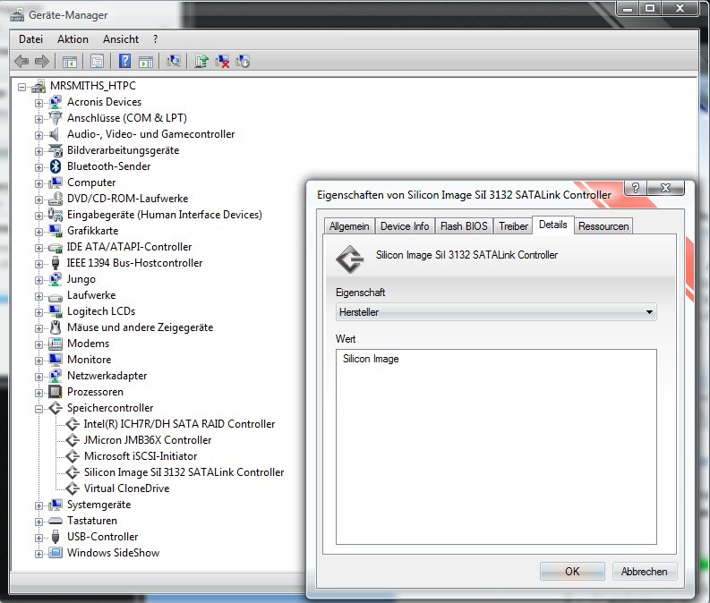This screenshot has width=710, height=603.
Task: Click the OK button
Action: point(572,572)
